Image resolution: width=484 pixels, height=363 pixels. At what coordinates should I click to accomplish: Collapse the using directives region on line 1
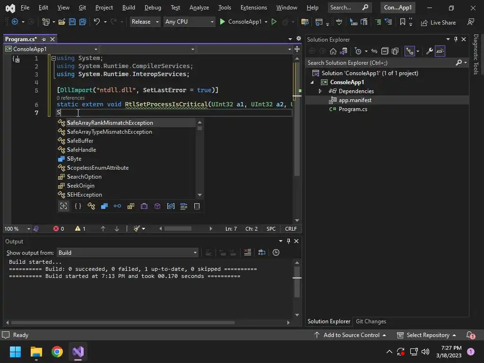click(x=53, y=58)
